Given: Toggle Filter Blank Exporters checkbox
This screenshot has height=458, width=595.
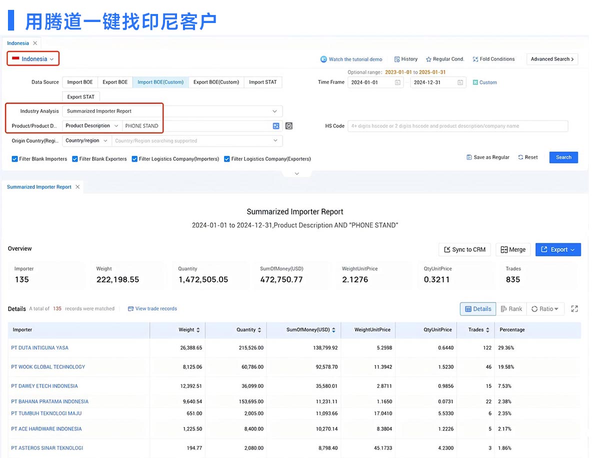Looking at the screenshot, I should click(x=75, y=159).
